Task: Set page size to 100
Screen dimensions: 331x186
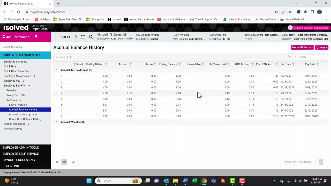Action: click(72, 162)
